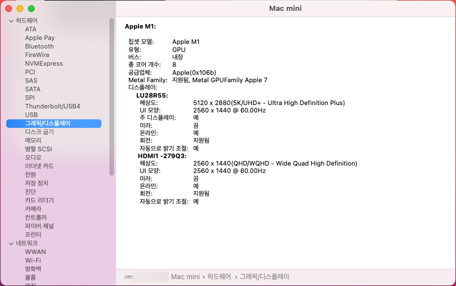
Task: Click the Apple(0x106b) vendor value
Action: point(194,72)
